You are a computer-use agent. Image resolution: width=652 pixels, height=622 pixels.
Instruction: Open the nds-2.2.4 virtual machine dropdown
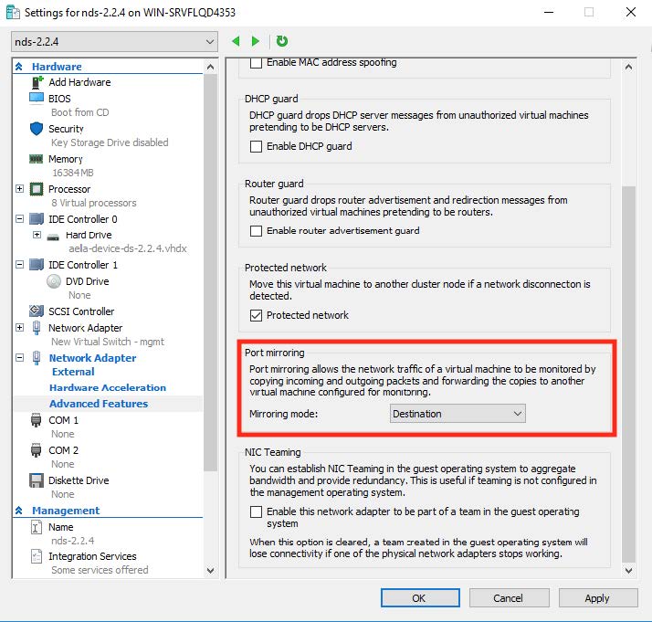pyautogui.click(x=114, y=41)
